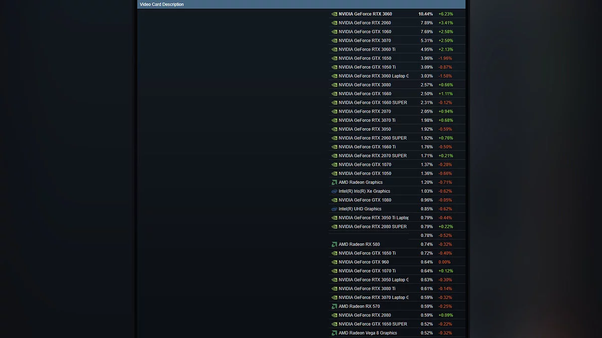Select Intel(R) Iris(R) Xe Graphics label
Image resolution: width=602 pixels, height=338 pixels.
pyautogui.click(x=364, y=191)
